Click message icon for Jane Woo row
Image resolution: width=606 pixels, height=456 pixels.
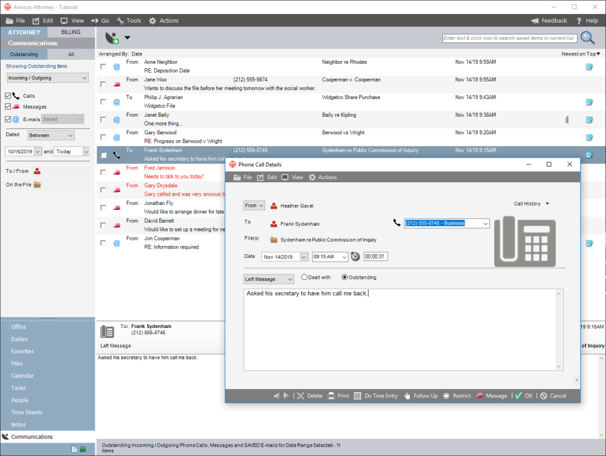click(116, 84)
